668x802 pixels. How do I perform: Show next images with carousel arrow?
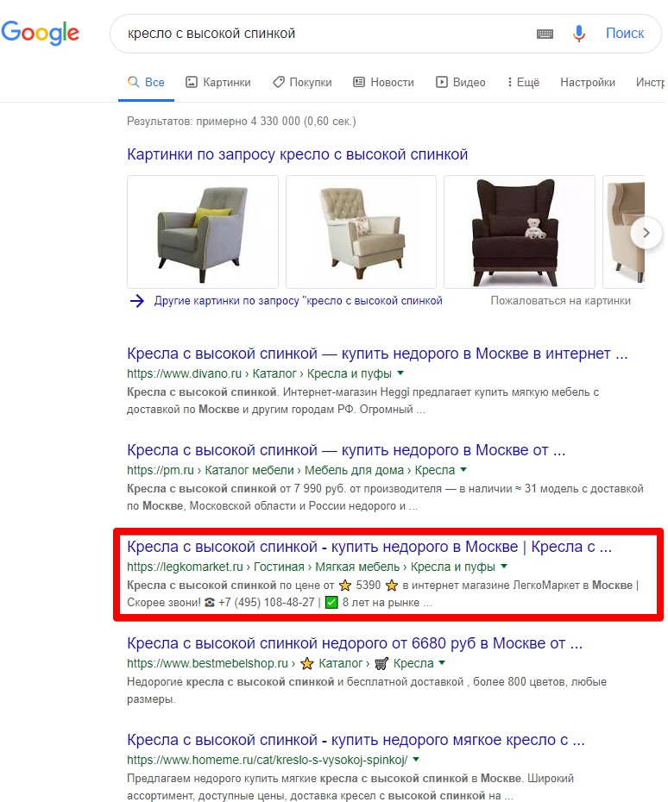coord(646,233)
